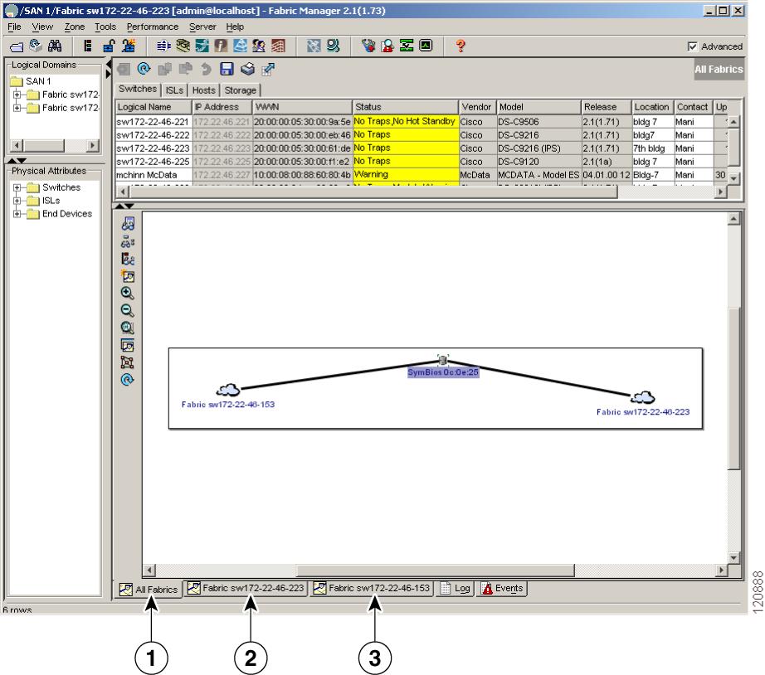Open the Tools menu

[105, 27]
